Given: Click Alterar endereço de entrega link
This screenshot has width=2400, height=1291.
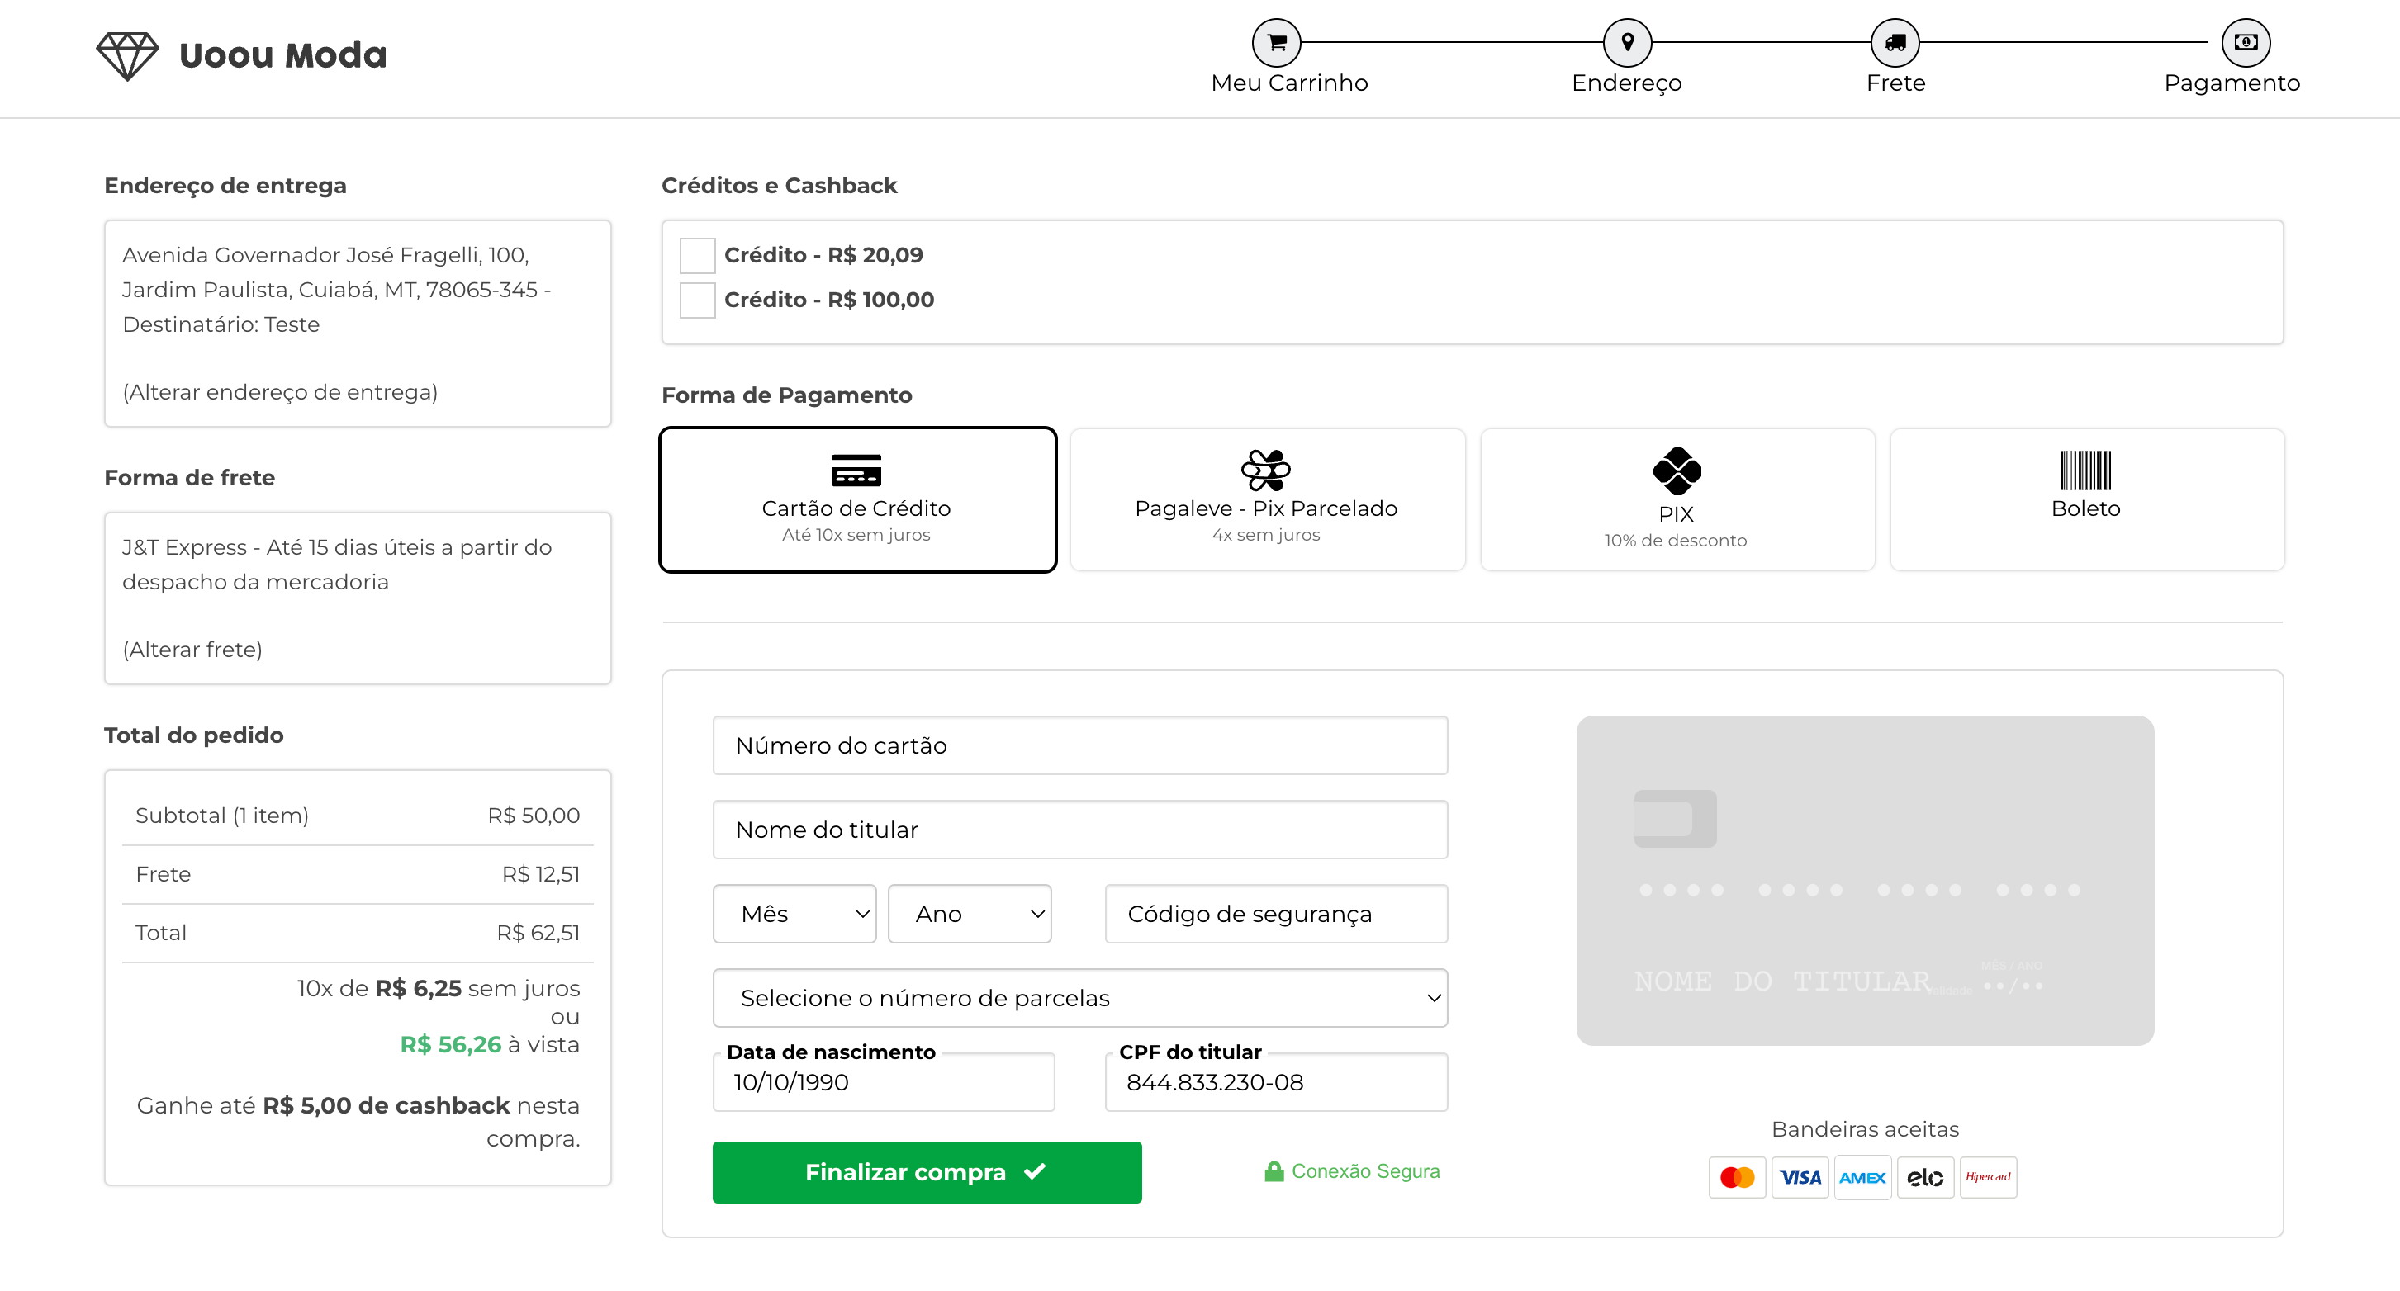Looking at the screenshot, I should (279, 392).
